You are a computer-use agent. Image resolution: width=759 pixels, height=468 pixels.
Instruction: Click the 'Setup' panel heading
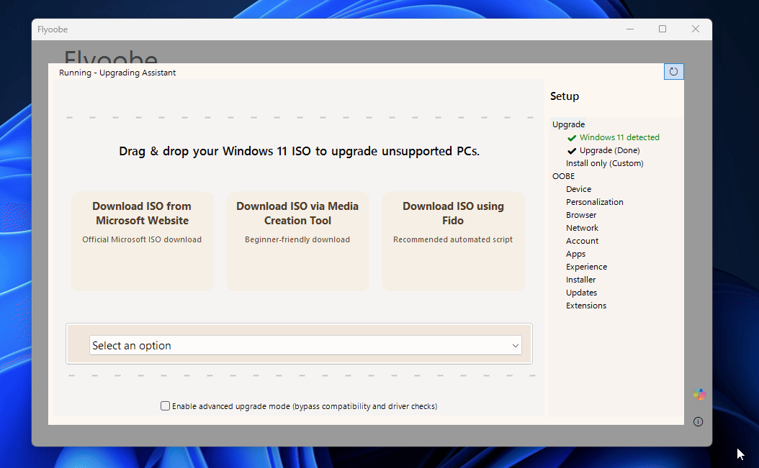[x=565, y=96]
